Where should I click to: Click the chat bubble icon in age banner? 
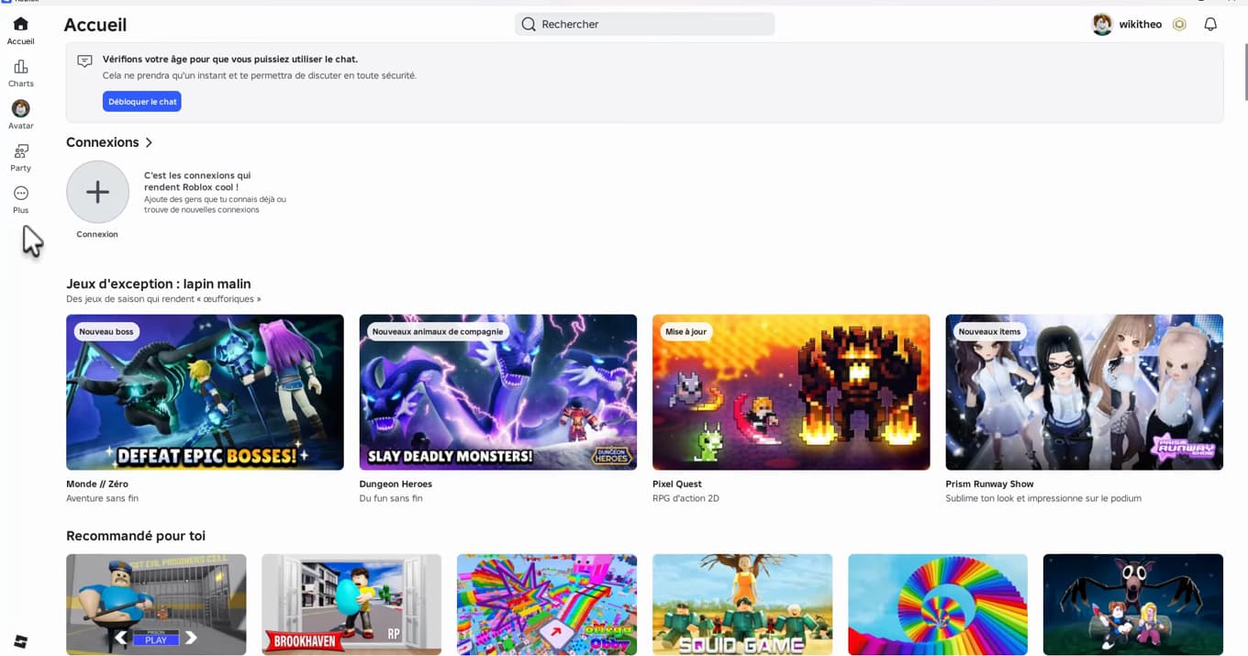[84, 61]
